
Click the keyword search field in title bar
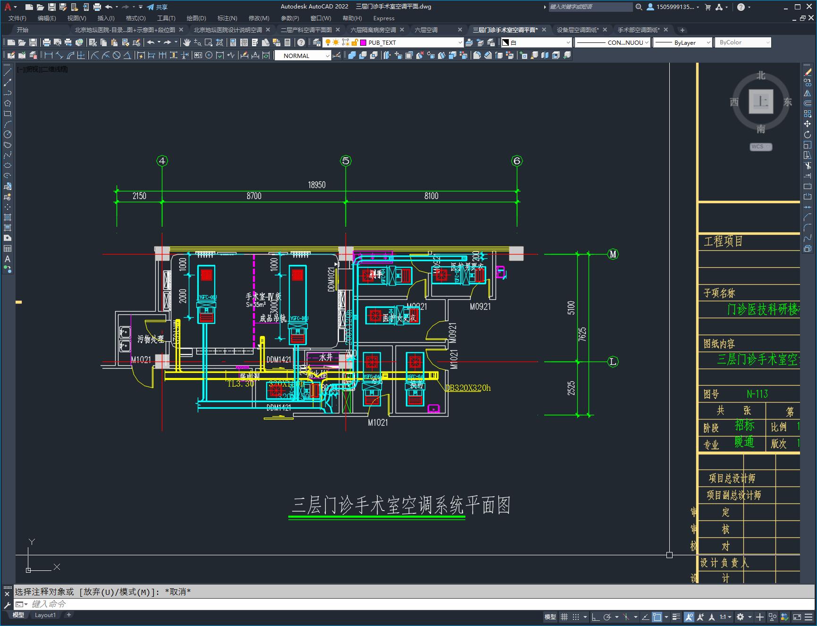(590, 7)
